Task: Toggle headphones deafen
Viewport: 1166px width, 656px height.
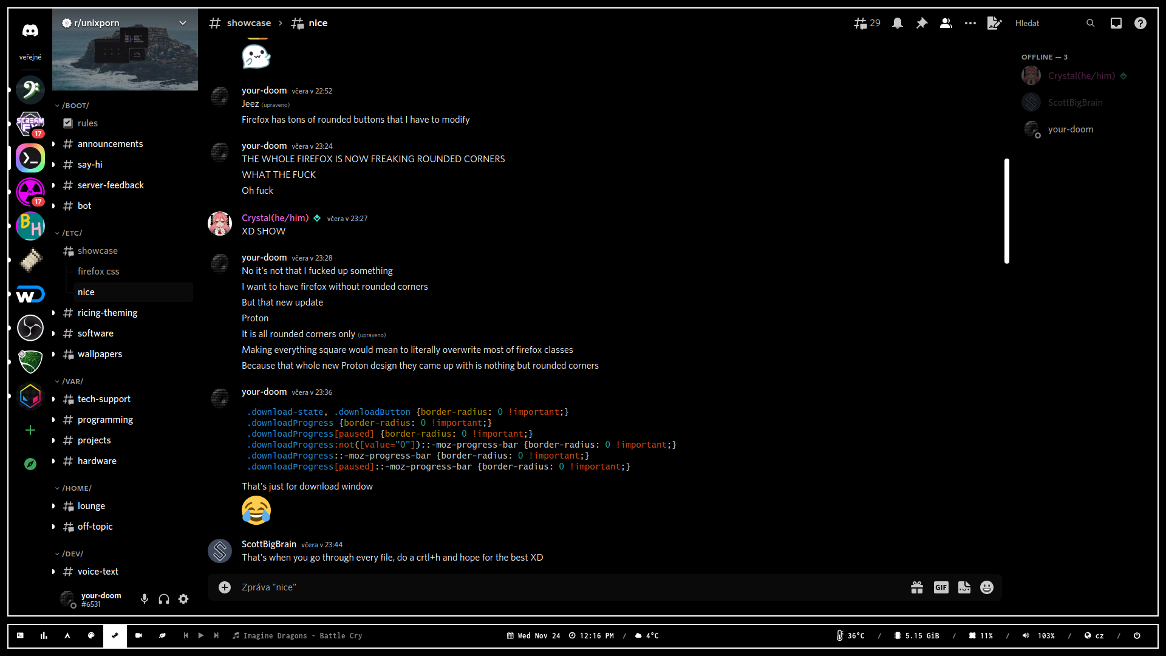Action: pyautogui.click(x=164, y=600)
